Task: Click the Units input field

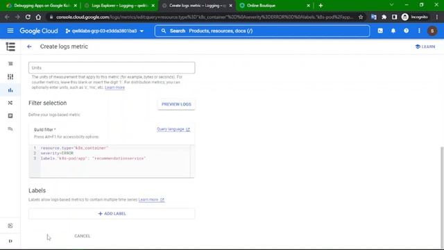Action: (112, 68)
